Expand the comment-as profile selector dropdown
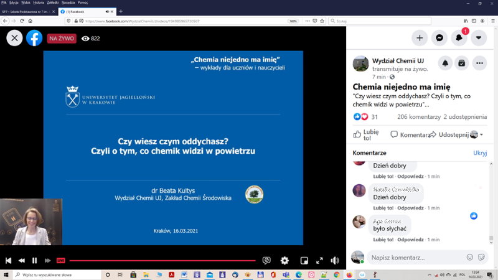Viewport: 498px width, 280px height. pos(477,134)
